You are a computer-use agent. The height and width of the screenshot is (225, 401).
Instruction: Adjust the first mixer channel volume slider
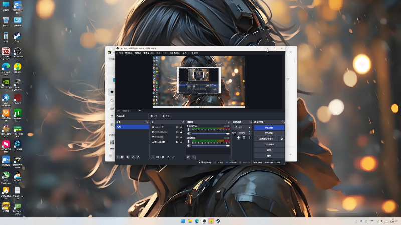point(211,133)
